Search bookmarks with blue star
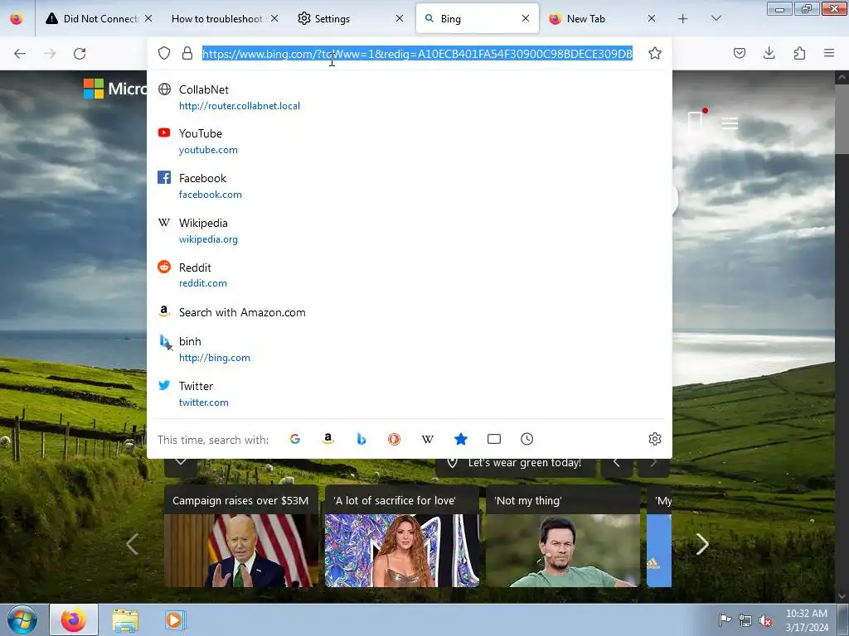The width and height of the screenshot is (849, 636). click(x=461, y=439)
